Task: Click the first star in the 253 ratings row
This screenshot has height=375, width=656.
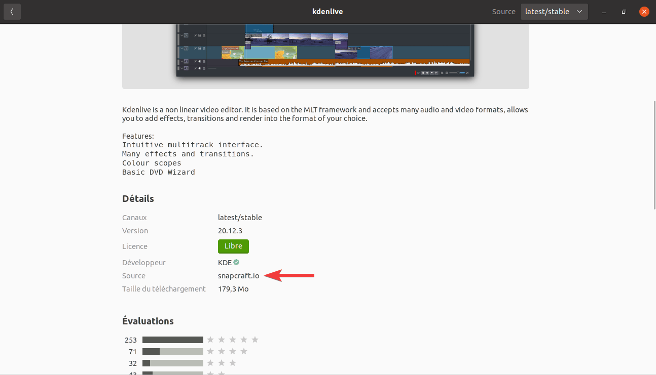Action: 210,340
